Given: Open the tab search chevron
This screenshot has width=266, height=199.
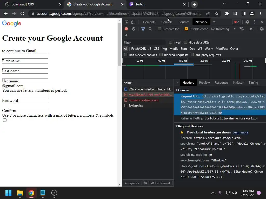Looking at the screenshot, I should click(224, 4).
